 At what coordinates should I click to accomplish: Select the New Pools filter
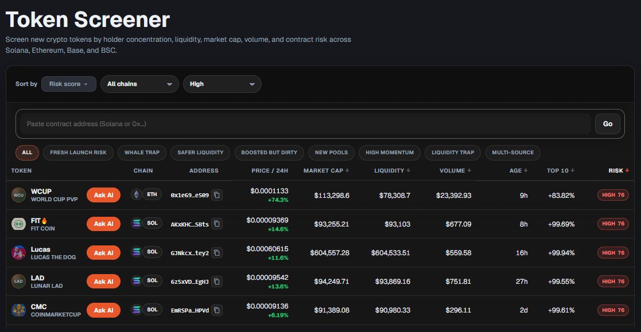click(331, 153)
